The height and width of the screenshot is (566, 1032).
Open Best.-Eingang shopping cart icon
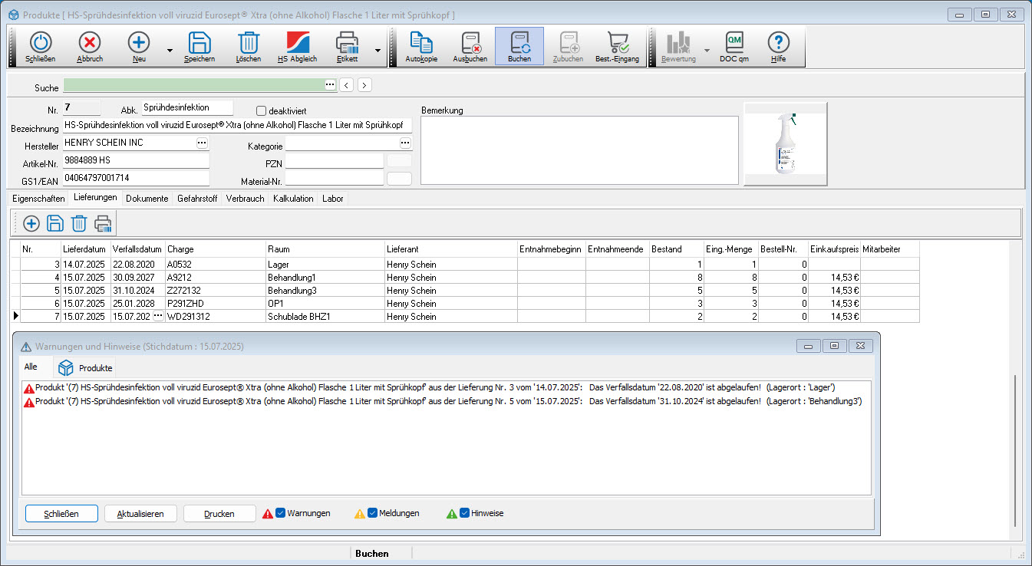(617, 47)
